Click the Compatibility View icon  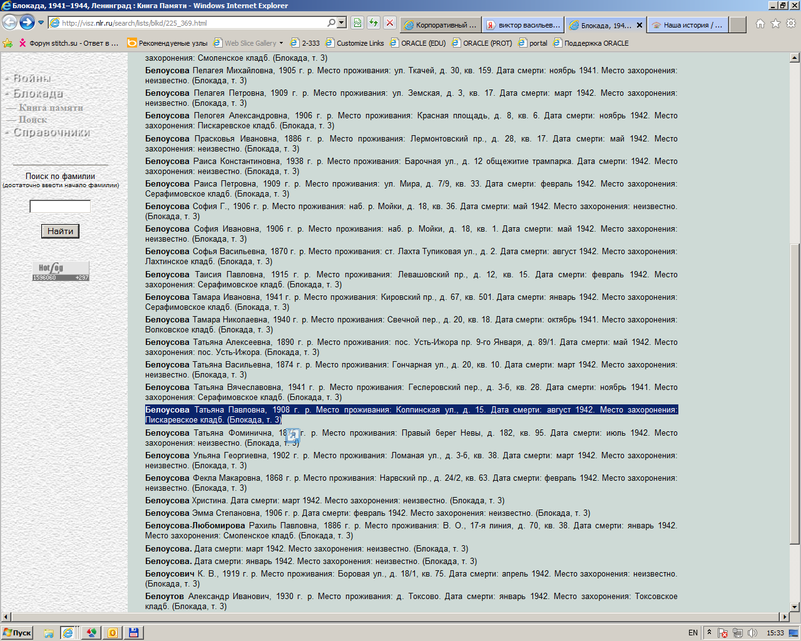[357, 23]
